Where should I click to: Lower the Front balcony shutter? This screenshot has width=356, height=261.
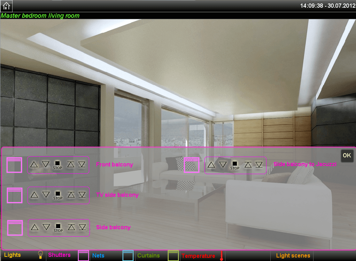pyautogui.click(x=46, y=164)
